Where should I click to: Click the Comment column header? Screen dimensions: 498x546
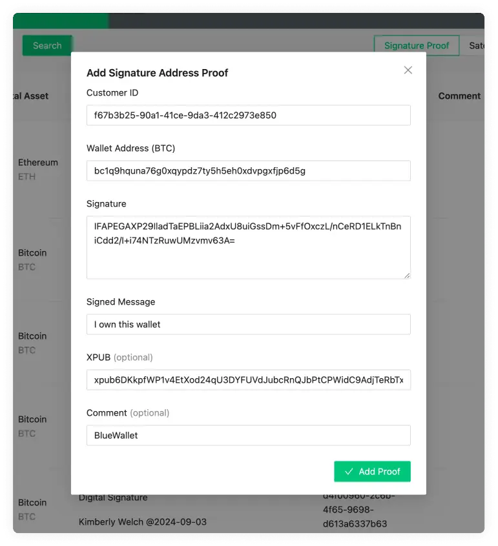click(x=459, y=96)
